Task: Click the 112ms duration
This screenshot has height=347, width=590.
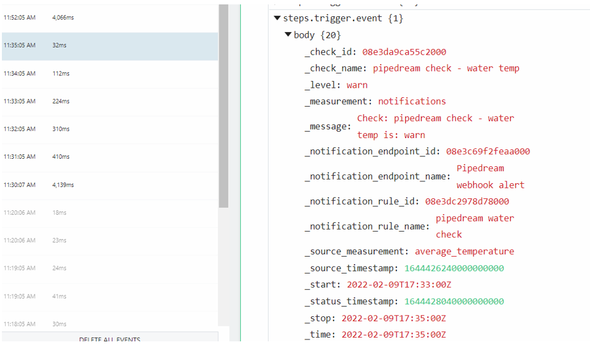Action: pyautogui.click(x=61, y=73)
